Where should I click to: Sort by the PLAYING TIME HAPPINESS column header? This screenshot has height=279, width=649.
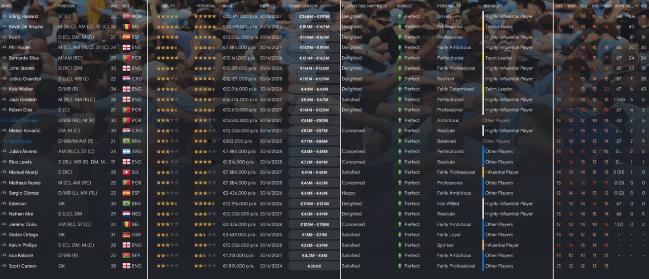364,6
